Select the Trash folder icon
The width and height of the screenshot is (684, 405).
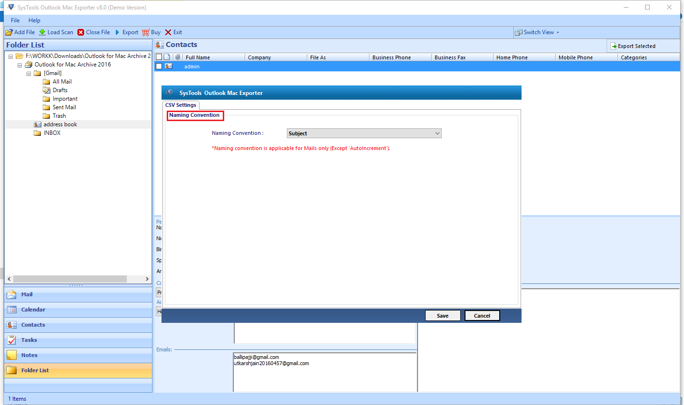[47, 116]
